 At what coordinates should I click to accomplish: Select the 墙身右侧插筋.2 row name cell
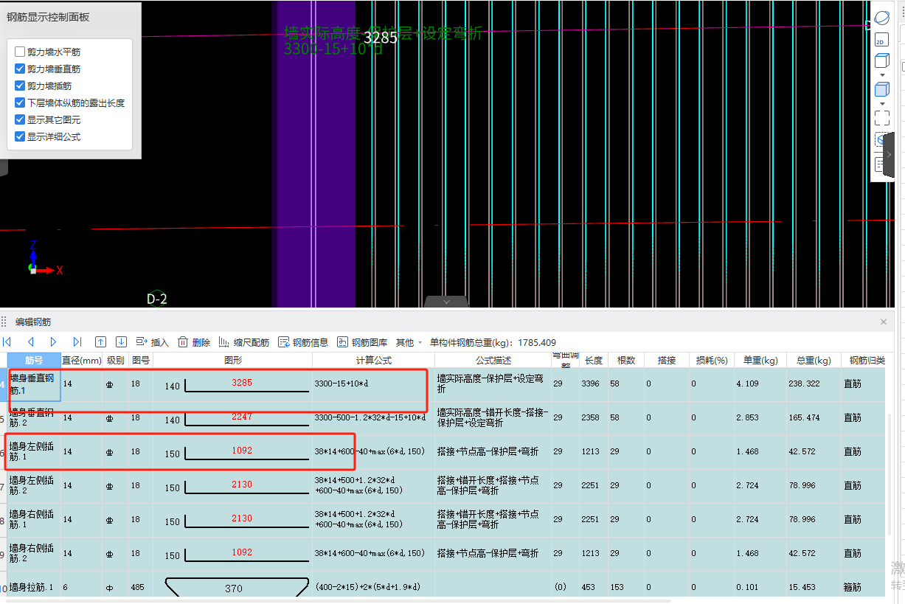pos(34,554)
